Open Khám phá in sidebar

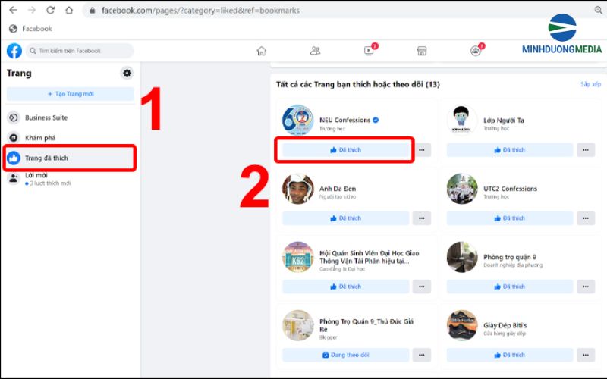pos(71,138)
